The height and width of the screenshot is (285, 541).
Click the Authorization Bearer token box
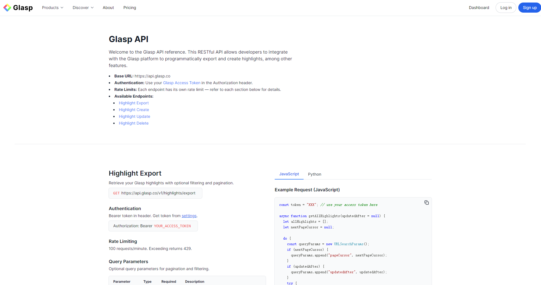tap(153, 226)
